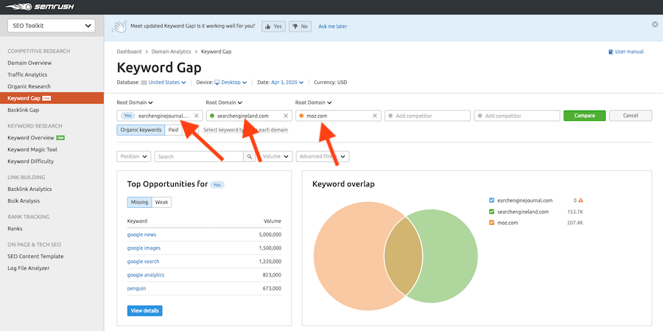663x331 pixels.
Task: Select Keyword Gap sidebar item
Action: (52, 98)
